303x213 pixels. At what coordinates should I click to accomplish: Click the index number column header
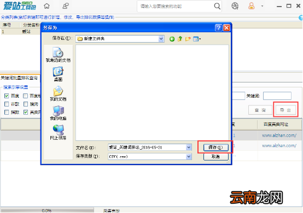click(7, 25)
